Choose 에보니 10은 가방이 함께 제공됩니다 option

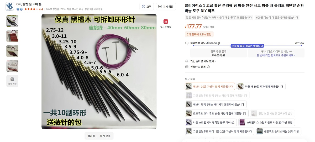click(x=210, y=87)
